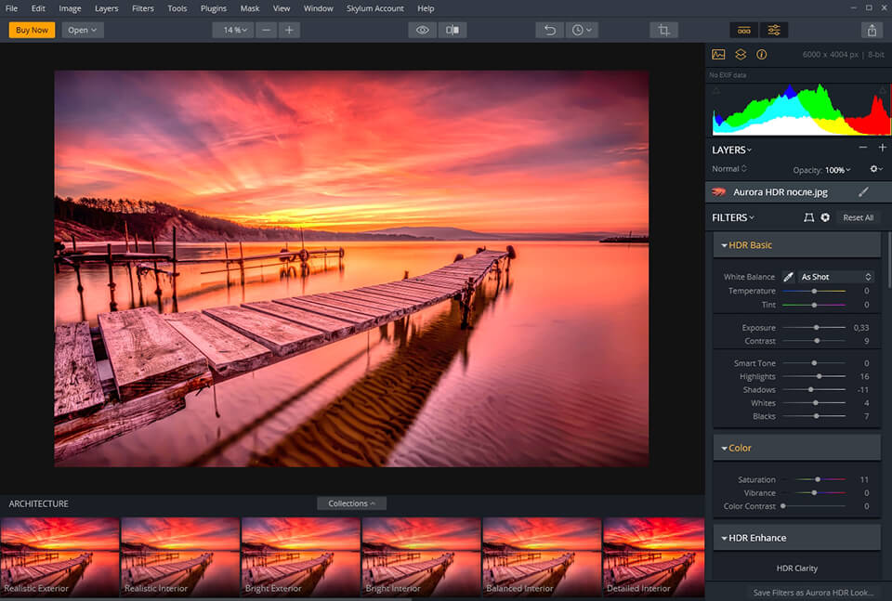Select the White Balance eyedropper
The height and width of the screenshot is (601, 892).
tap(788, 277)
